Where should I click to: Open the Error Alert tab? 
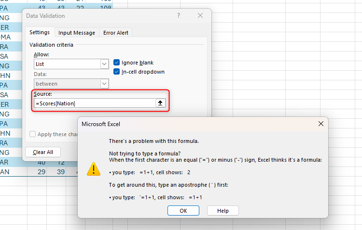tap(116, 33)
